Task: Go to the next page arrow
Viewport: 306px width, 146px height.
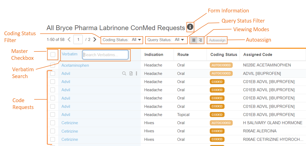Action: [x=95, y=40]
